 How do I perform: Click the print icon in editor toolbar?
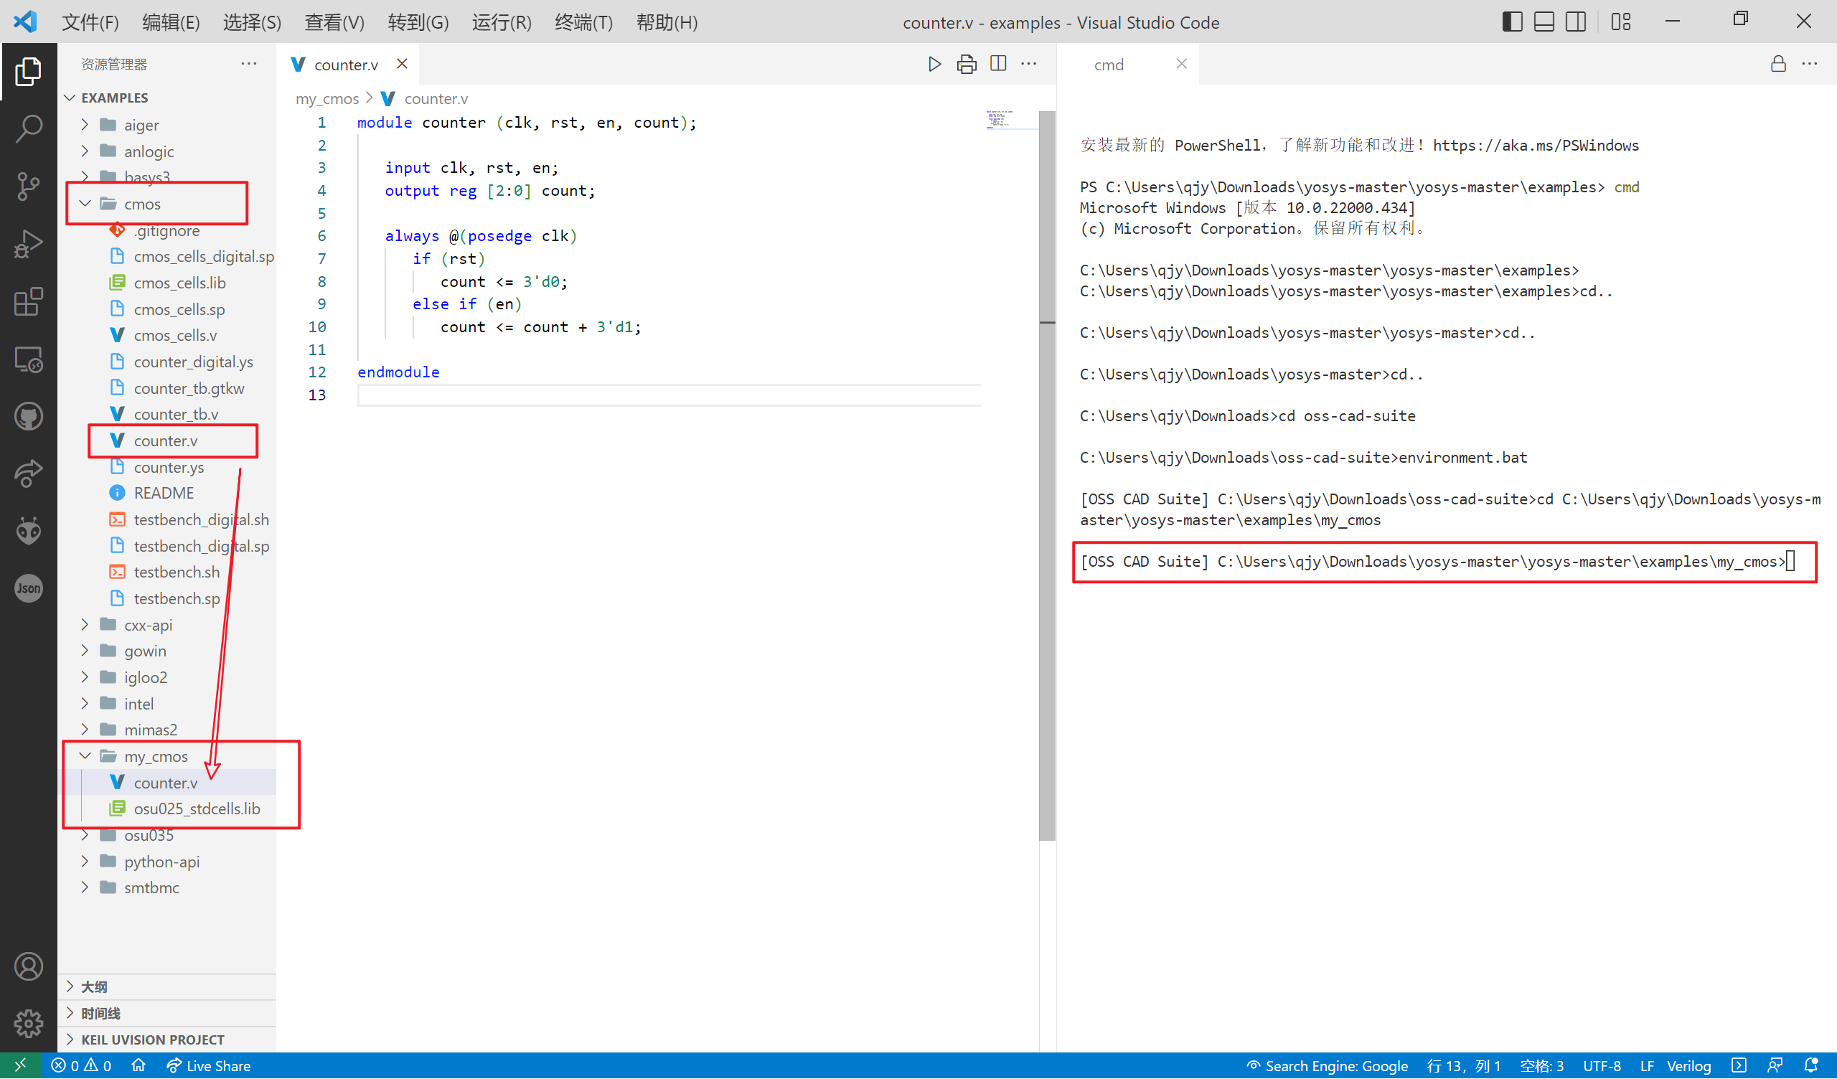click(967, 64)
